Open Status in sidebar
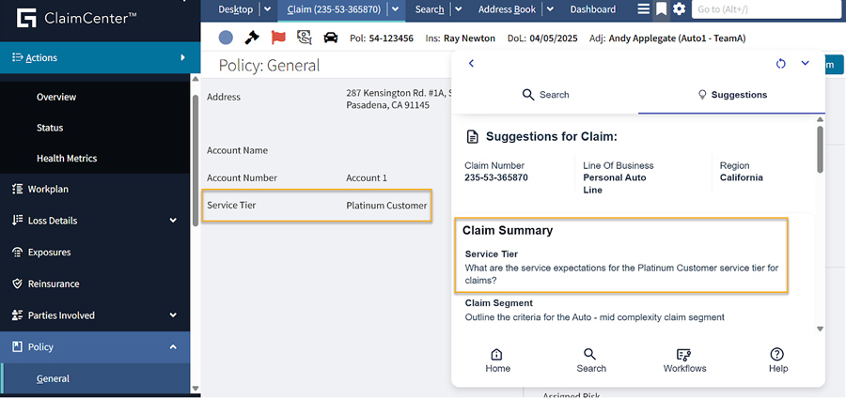846x399 pixels. 50,128
